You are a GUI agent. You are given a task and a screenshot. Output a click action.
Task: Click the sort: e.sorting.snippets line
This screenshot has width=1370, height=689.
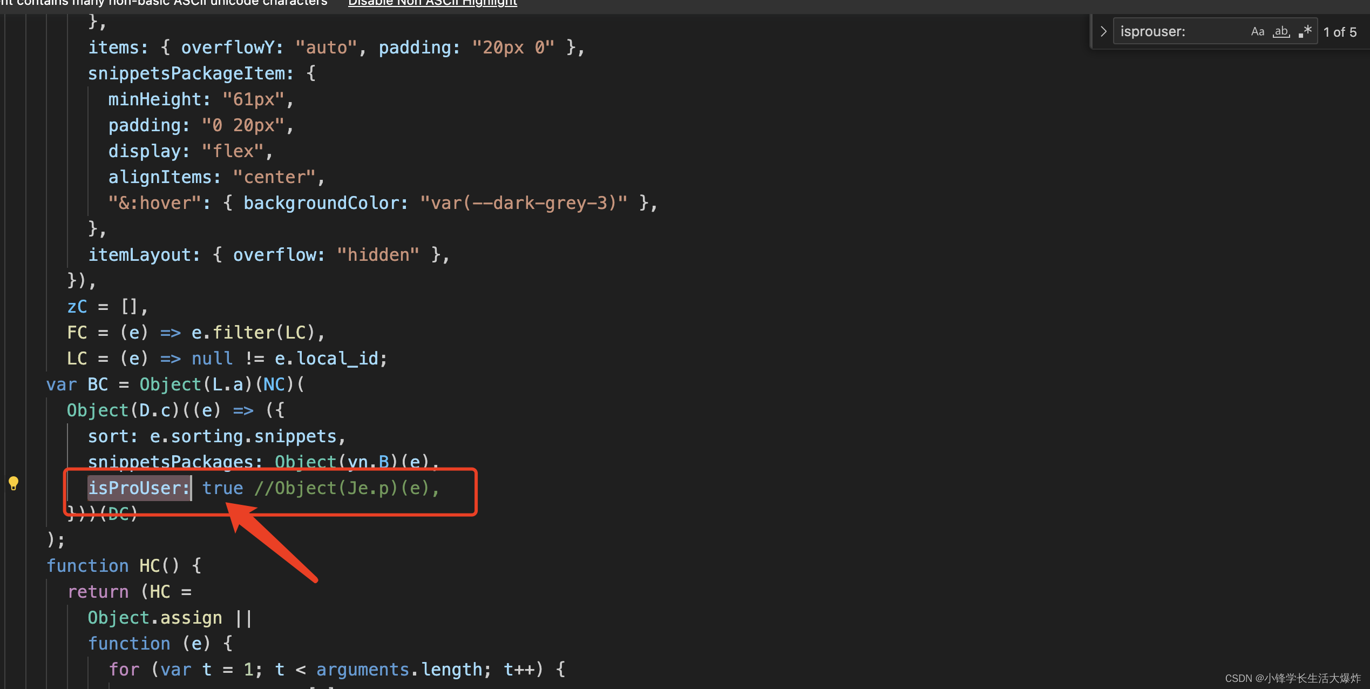[x=216, y=436]
